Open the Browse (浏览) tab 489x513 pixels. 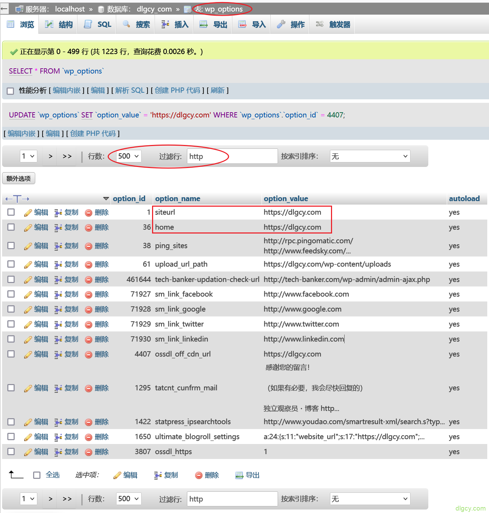click(x=21, y=24)
